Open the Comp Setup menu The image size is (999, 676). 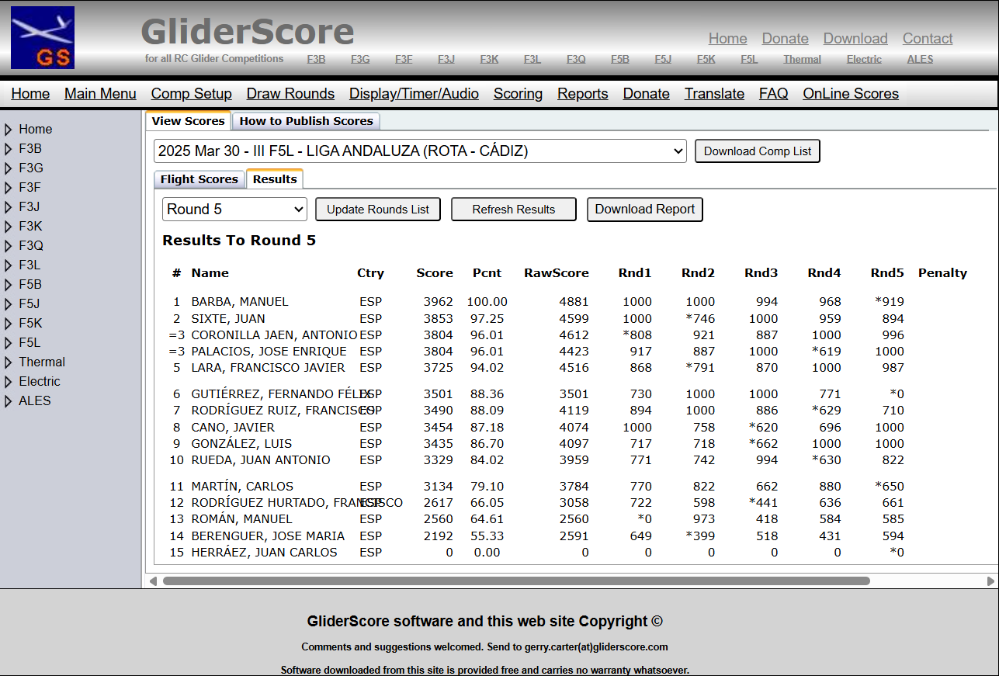[191, 94]
